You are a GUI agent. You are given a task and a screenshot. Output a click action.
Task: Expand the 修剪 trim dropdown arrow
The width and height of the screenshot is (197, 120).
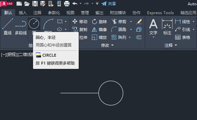(x=131, y=22)
